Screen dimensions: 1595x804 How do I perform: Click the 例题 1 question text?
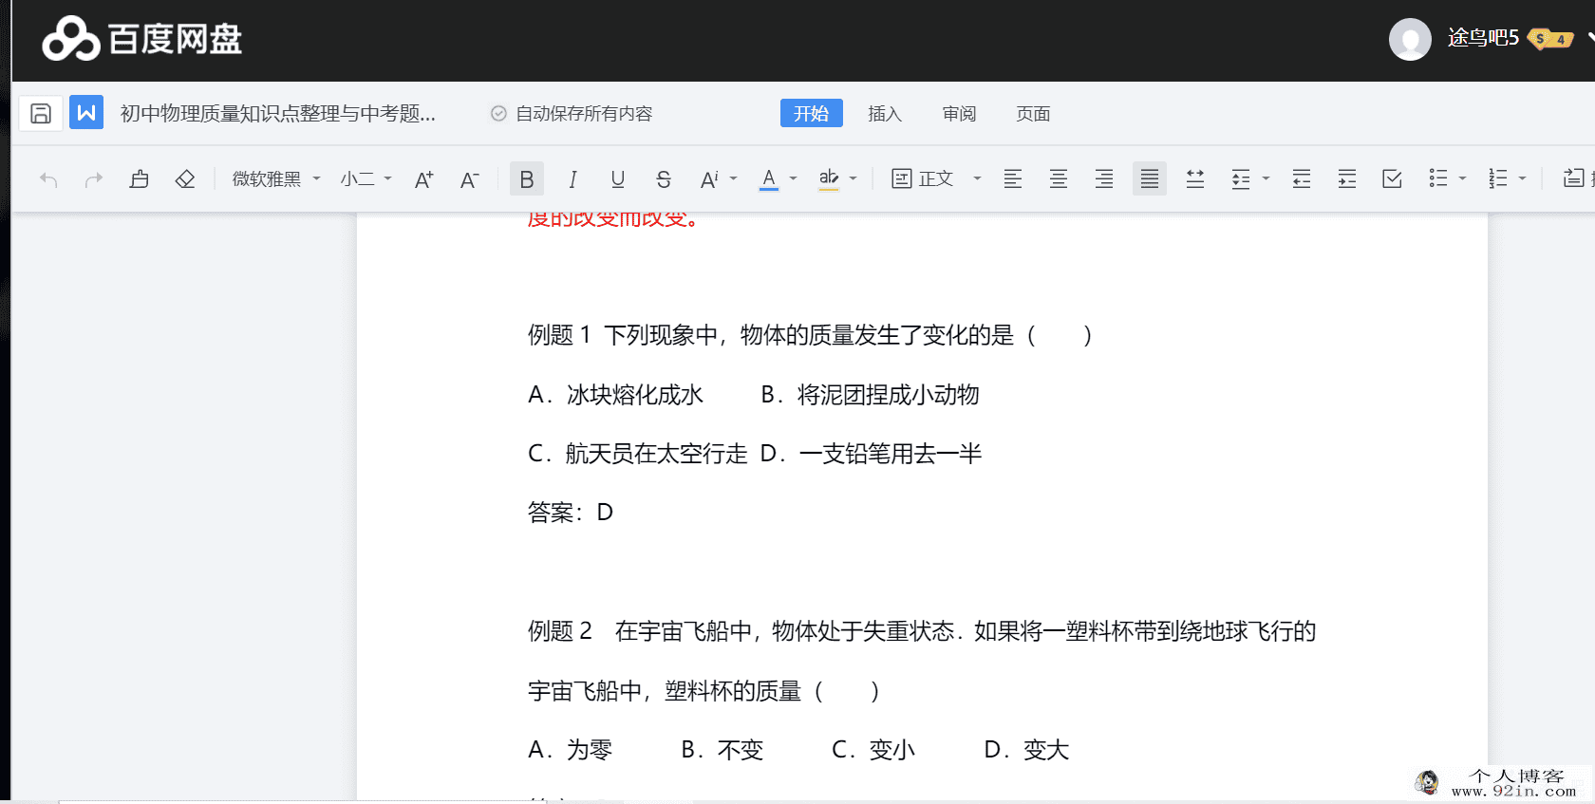810,335
